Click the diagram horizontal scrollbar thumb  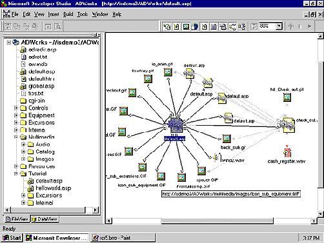[217, 220]
